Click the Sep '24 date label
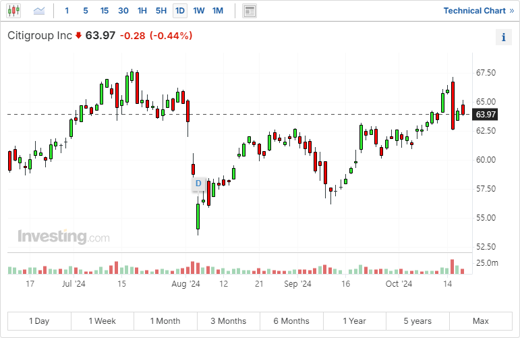 pos(297,284)
